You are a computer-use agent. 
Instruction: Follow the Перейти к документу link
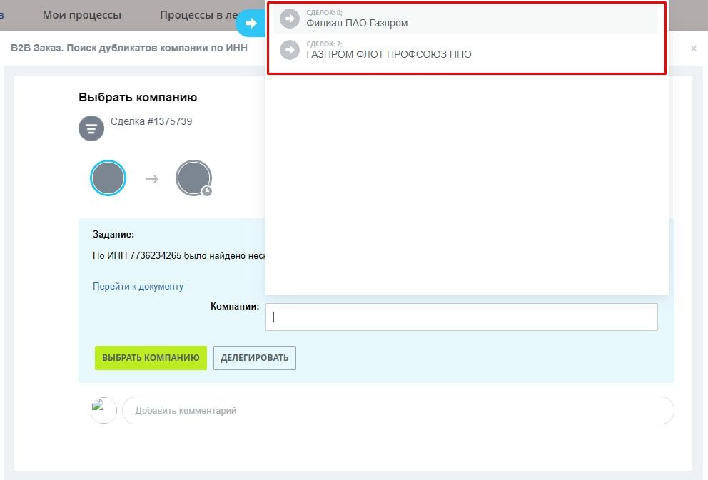click(138, 287)
